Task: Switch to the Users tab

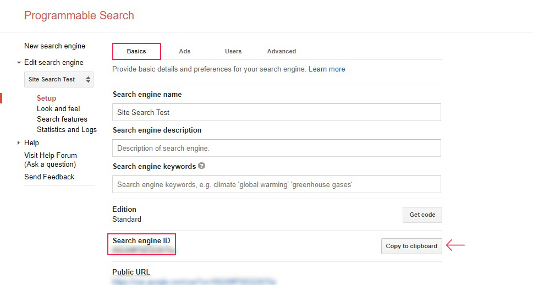Action: (x=233, y=51)
